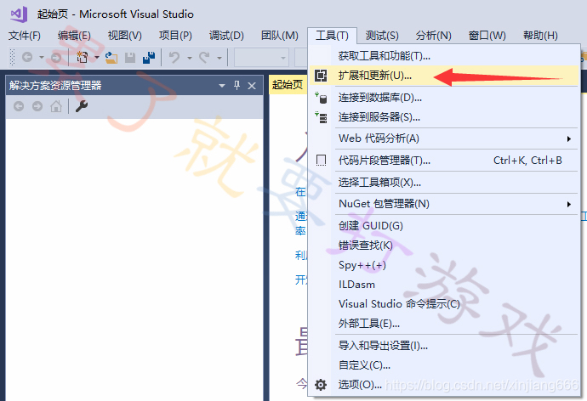This screenshot has height=401, width=587.
Task: Close the 解决方案资源管理器 panel
Action: coord(252,86)
